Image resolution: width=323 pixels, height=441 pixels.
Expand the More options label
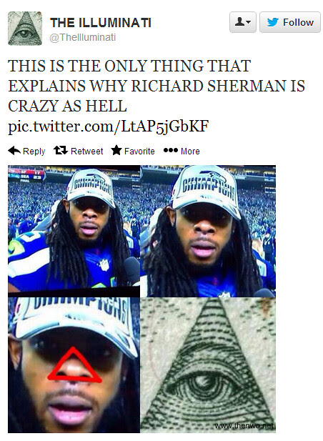[190, 152]
